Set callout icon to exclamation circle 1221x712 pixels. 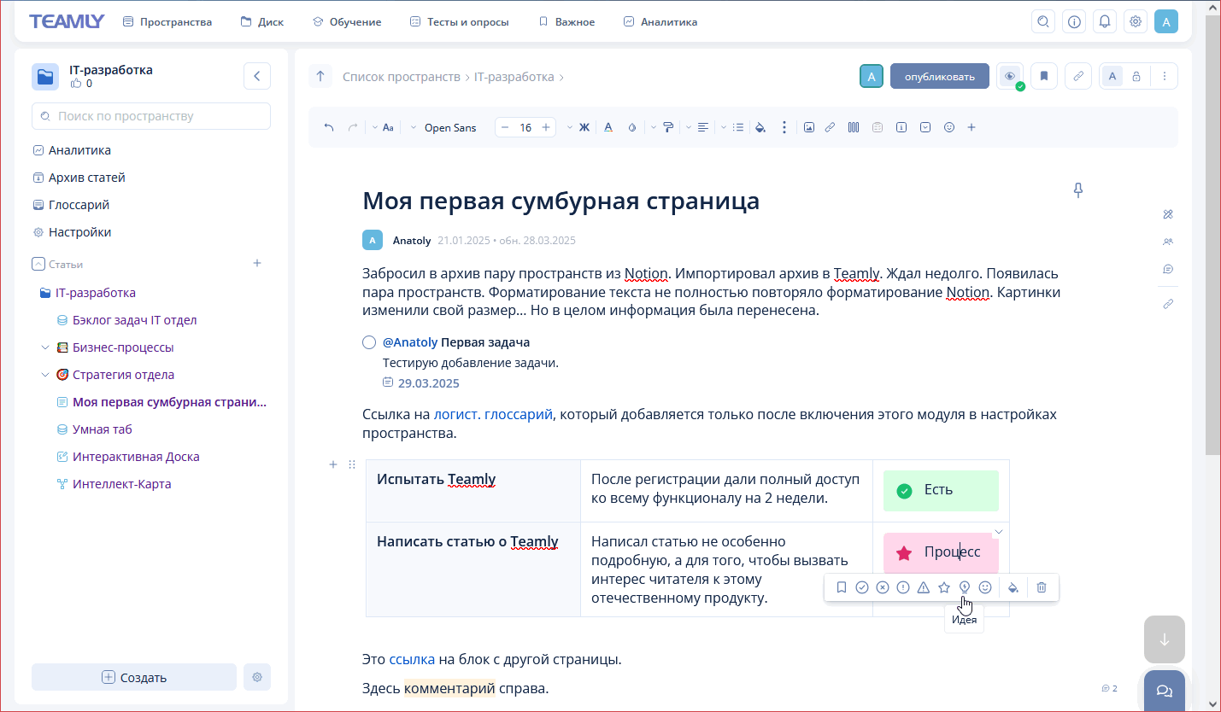[x=903, y=587]
